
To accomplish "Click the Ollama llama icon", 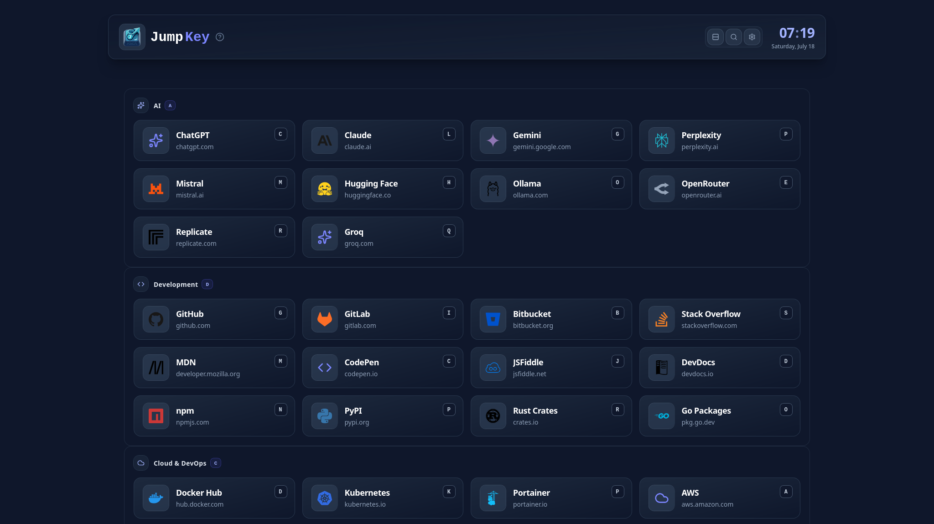I will pos(493,189).
